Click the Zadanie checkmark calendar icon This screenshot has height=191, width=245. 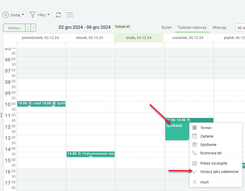pos(195,136)
